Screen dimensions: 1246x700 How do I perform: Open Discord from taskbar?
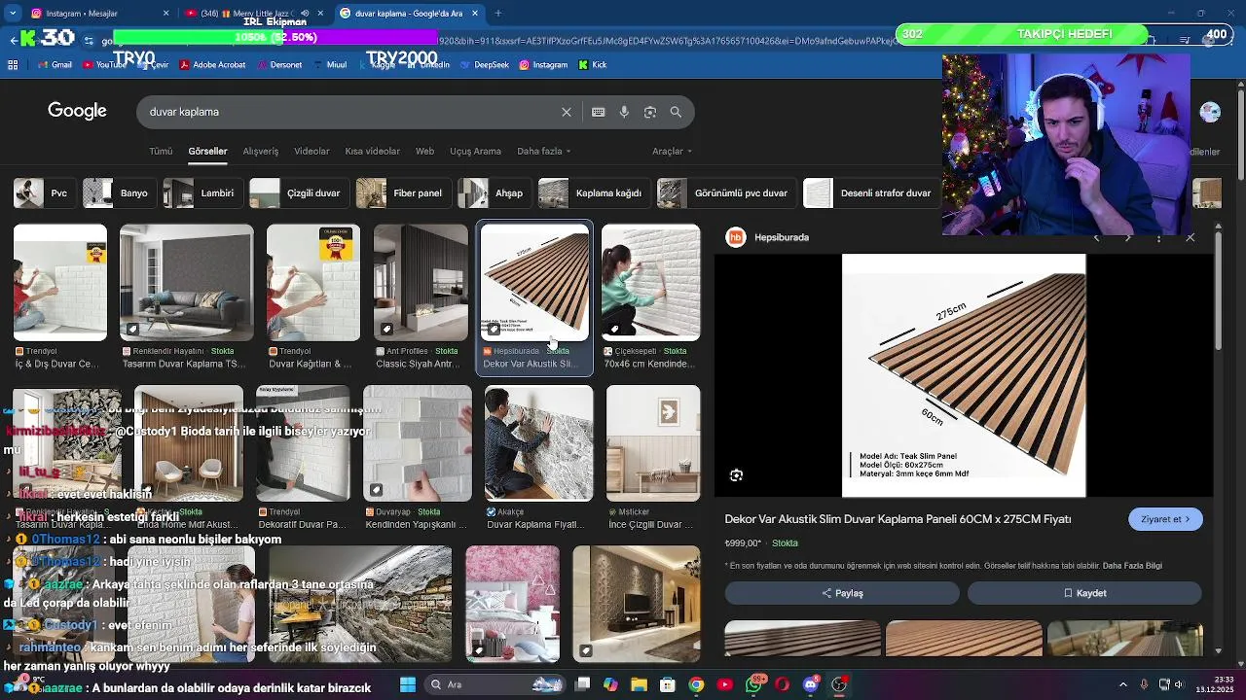[x=811, y=684]
